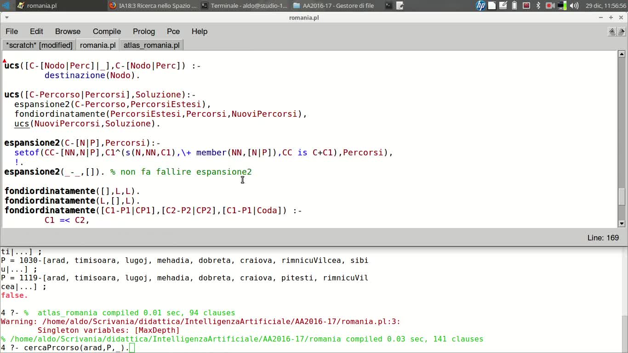Click the underlined ucs(NuoviPercorsi,Soluzione) call
Screen dimensions: 628x353
pos(87,124)
